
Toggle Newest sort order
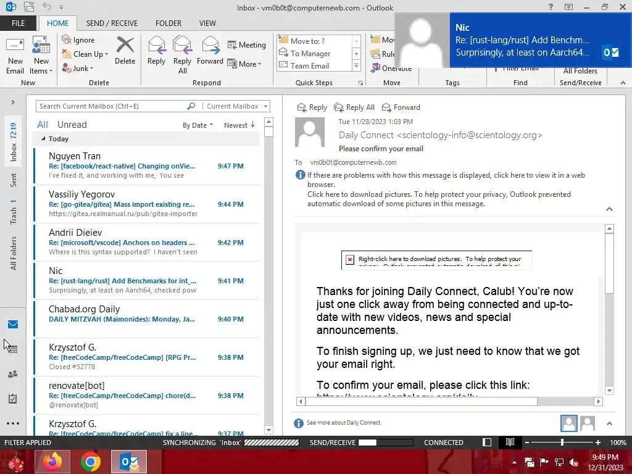239,125
